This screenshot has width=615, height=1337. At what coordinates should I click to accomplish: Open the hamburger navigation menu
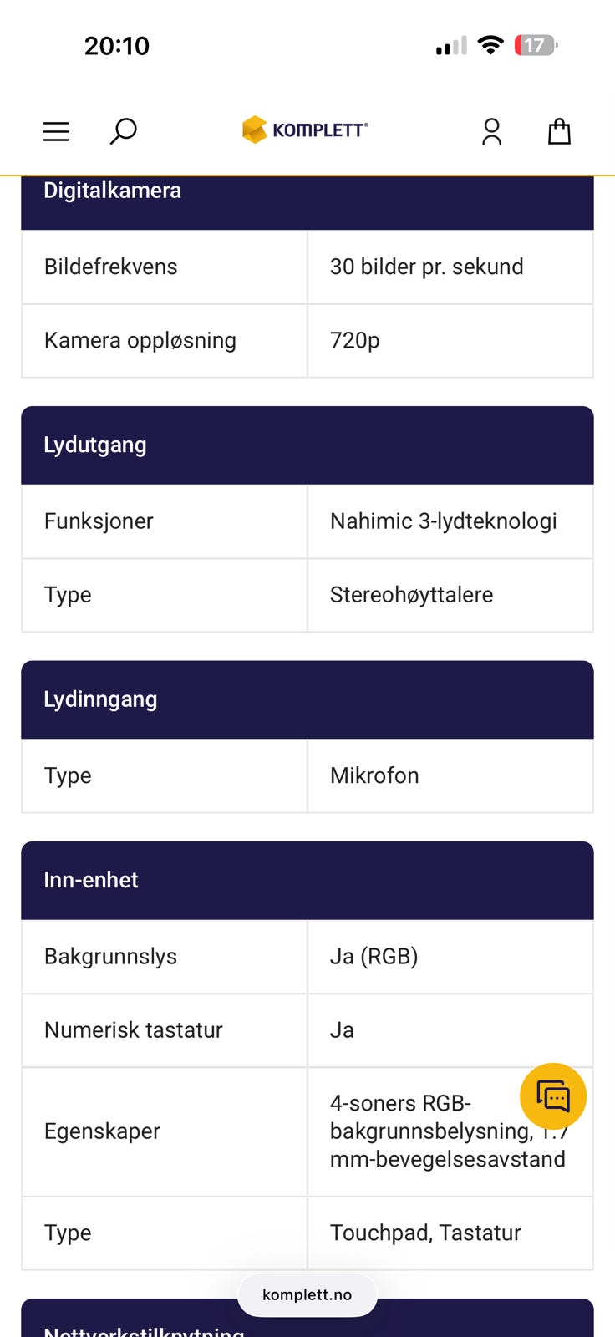click(56, 131)
